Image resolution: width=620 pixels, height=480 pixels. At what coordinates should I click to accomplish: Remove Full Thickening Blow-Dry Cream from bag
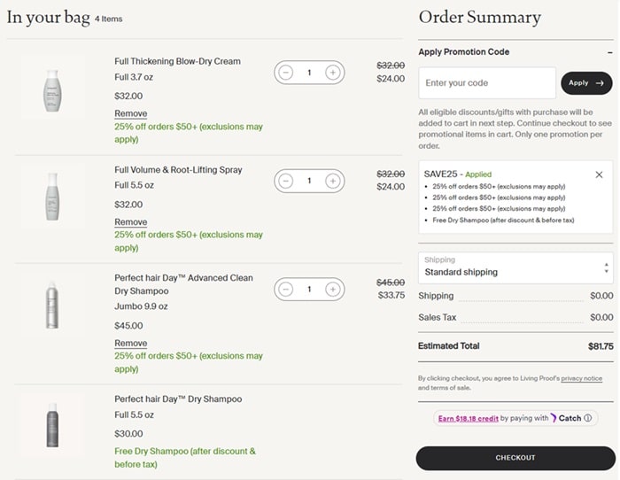(x=131, y=113)
